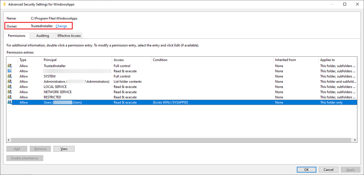Click the TrustedInstaller owner name
This screenshot has width=364, height=175.
coord(42,26)
